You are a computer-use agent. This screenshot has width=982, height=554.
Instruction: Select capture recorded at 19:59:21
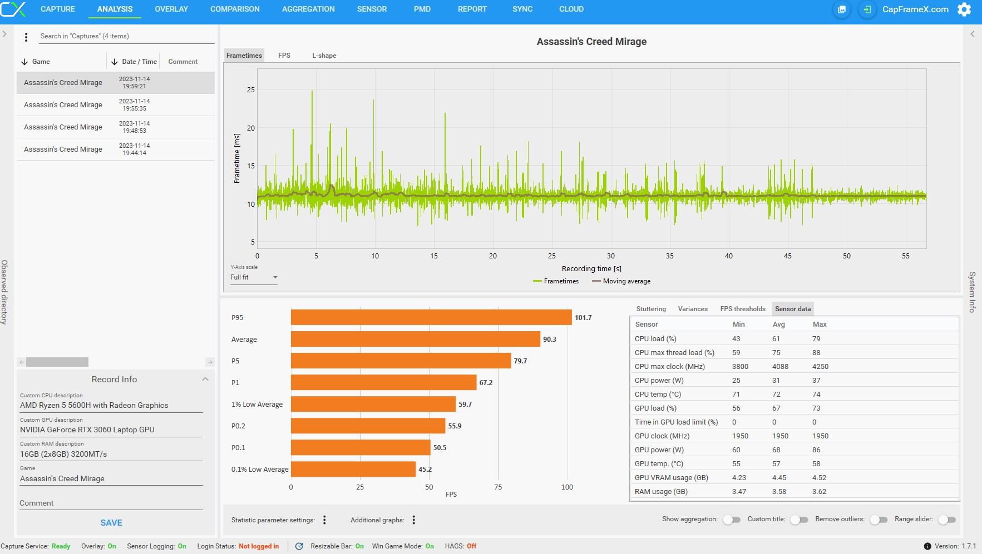pyautogui.click(x=116, y=83)
